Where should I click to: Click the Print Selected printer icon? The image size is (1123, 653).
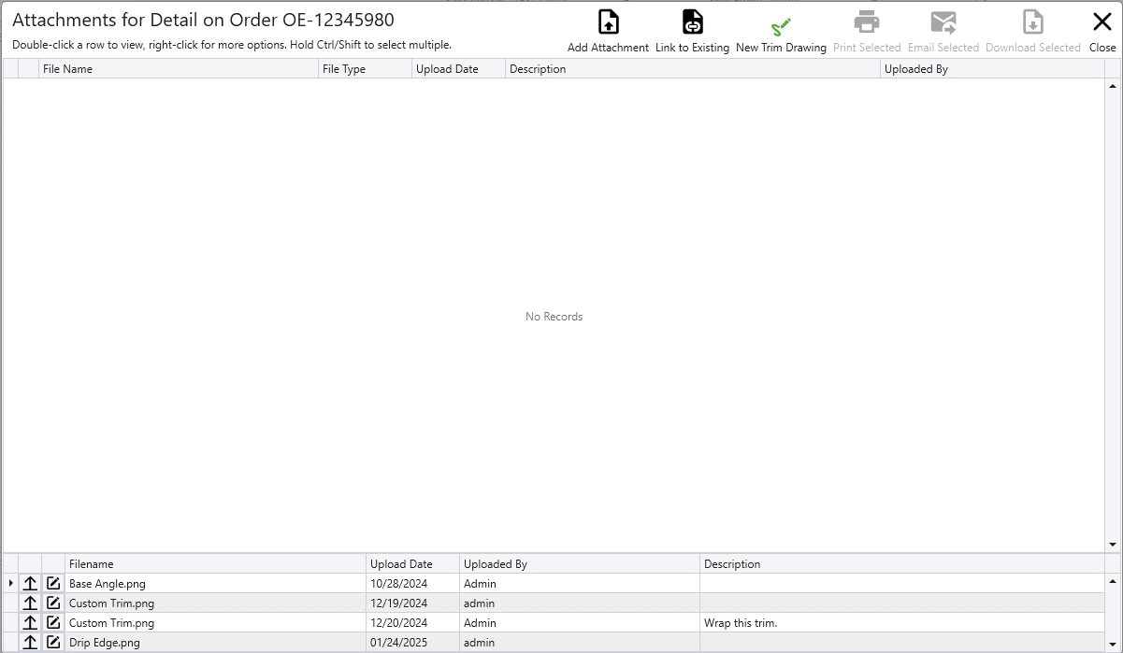867,21
